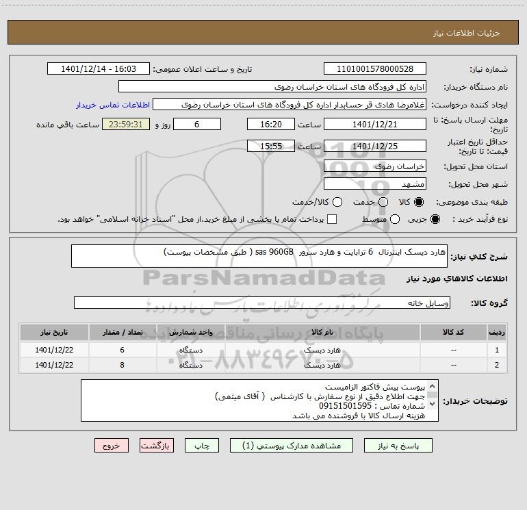This screenshot has height=510, width=527.
Task: Click announcement date field 1401/12/14 - 16:03
Action: [x=99, y=69]
